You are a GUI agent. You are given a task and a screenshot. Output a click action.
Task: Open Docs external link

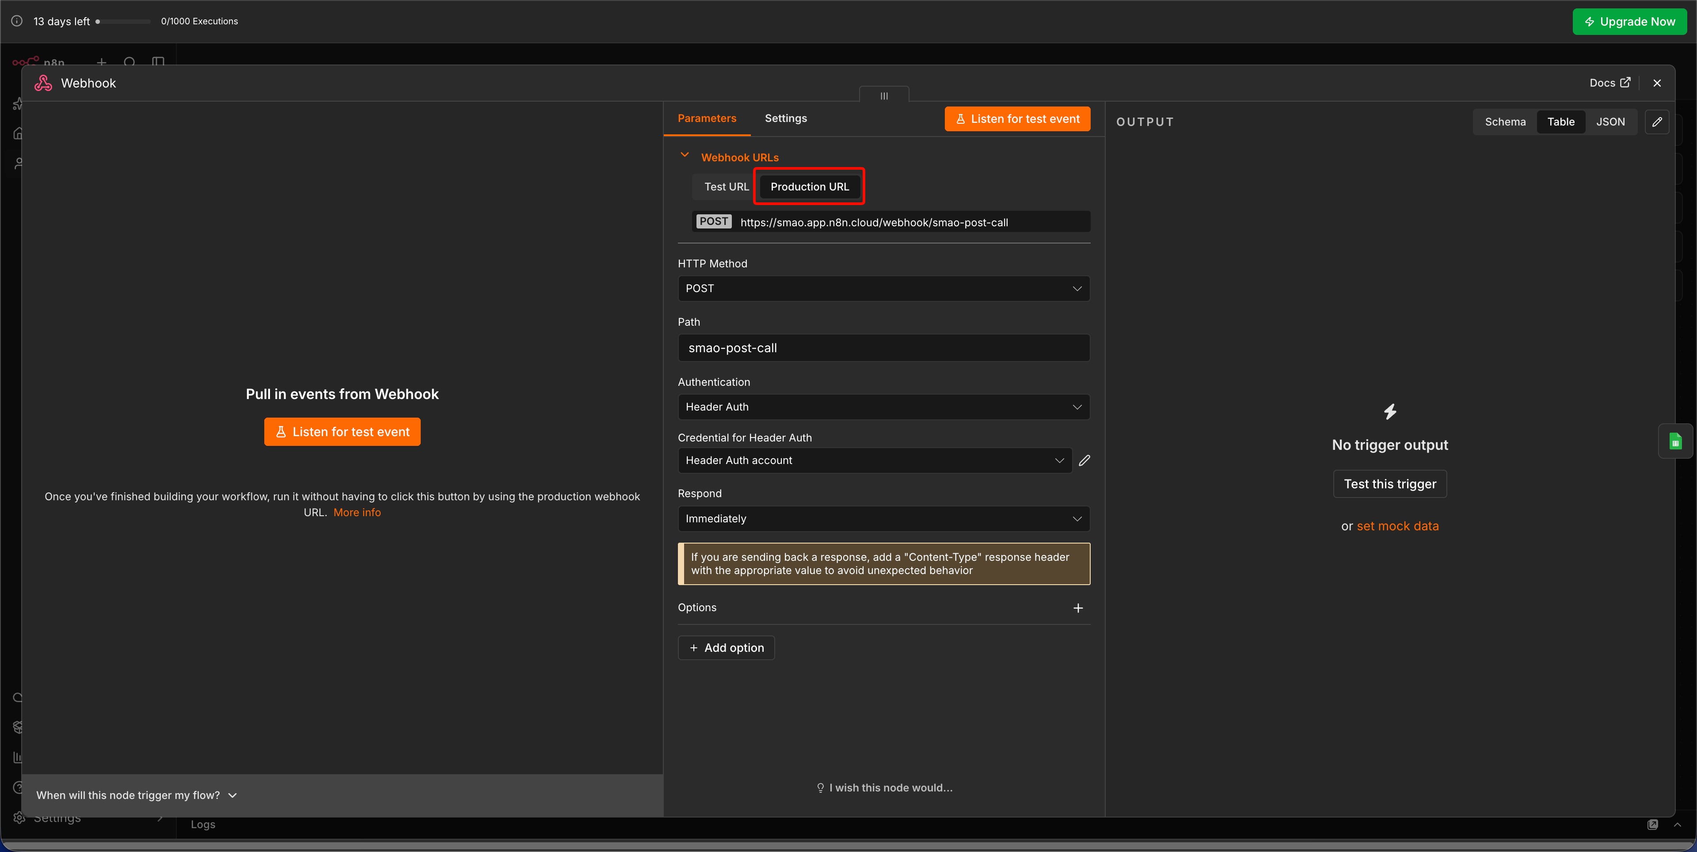pyautogui.click(x=1609, y=83)
